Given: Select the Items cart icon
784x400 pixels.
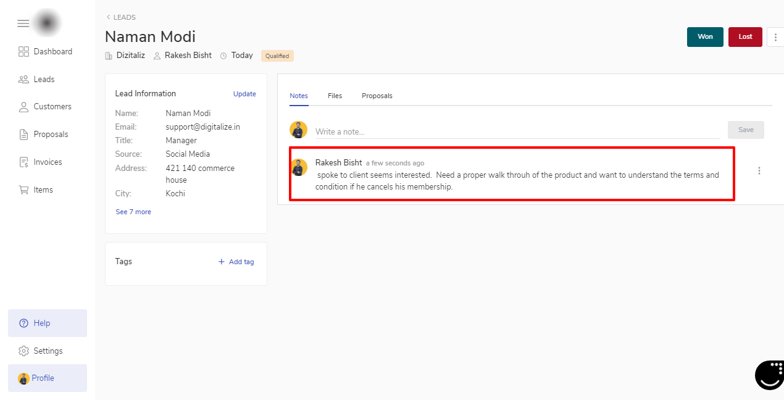Looking at the screenshot, I should (24, 190).
